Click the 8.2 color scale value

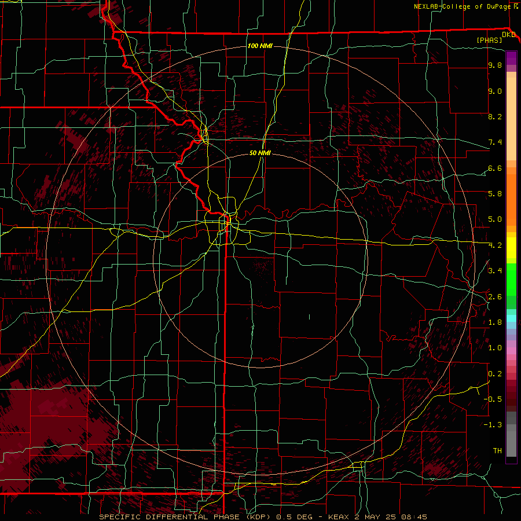pos(495,117)
